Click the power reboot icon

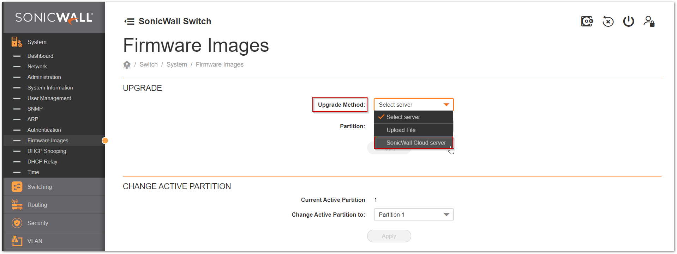[628, 21]
